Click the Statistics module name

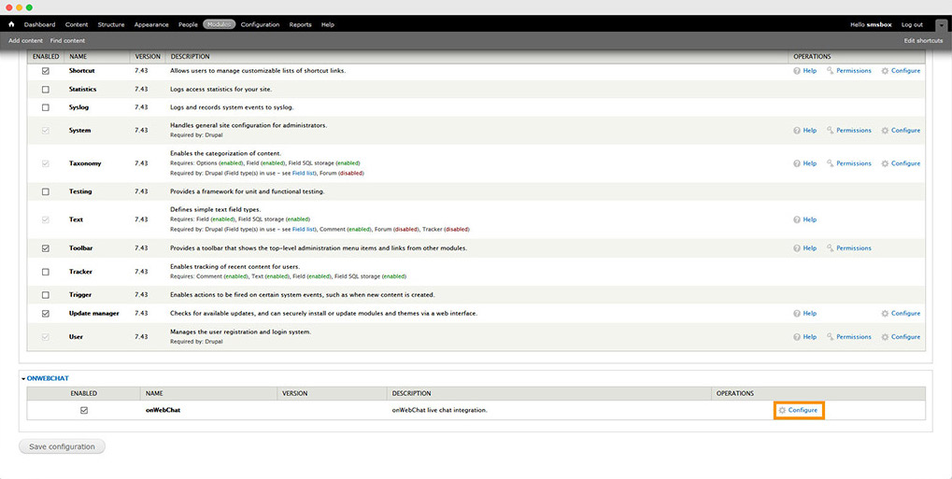tap(82, 90)
